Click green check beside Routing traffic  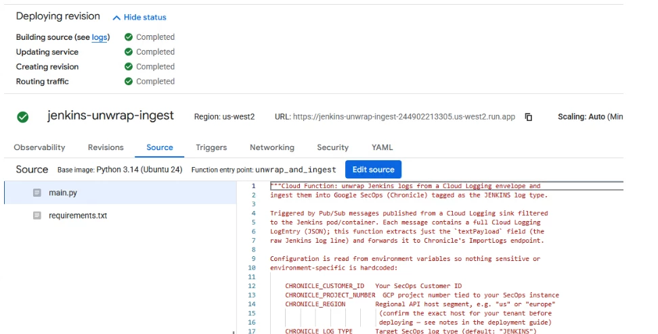(x=129, y=81)
